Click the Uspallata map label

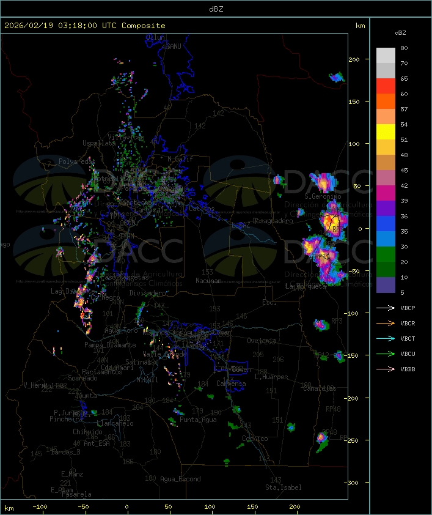pos(99,143)
